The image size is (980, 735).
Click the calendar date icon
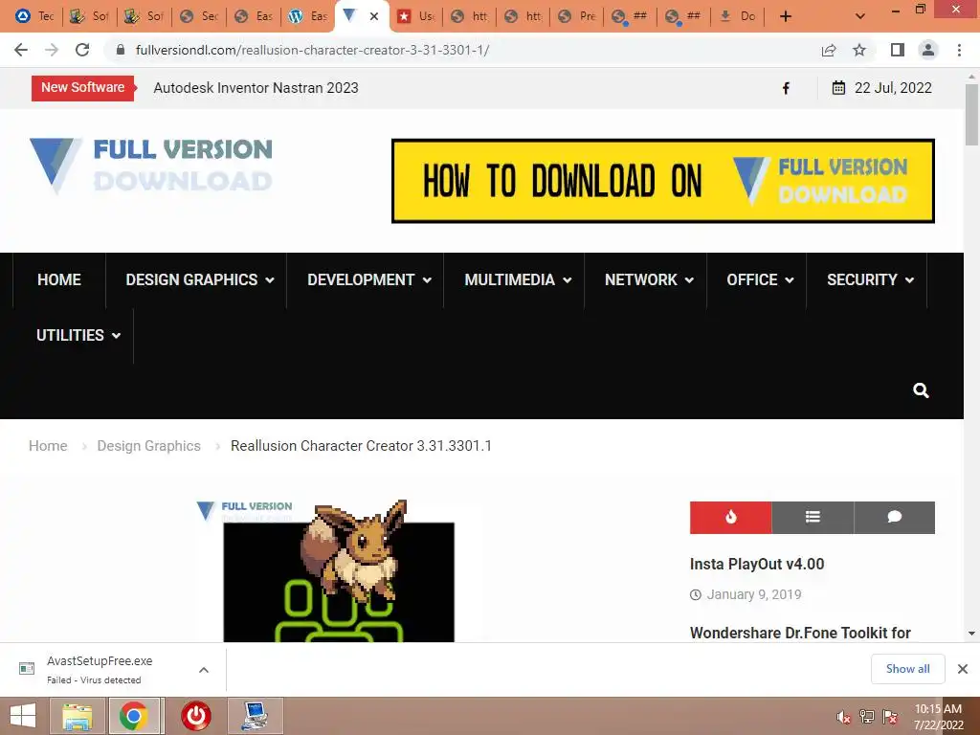[x=838, y=87]
